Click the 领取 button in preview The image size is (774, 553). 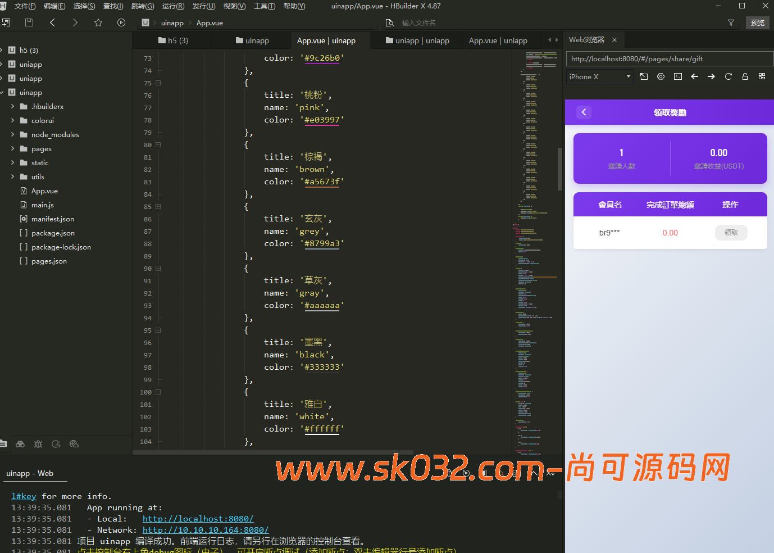731,233
